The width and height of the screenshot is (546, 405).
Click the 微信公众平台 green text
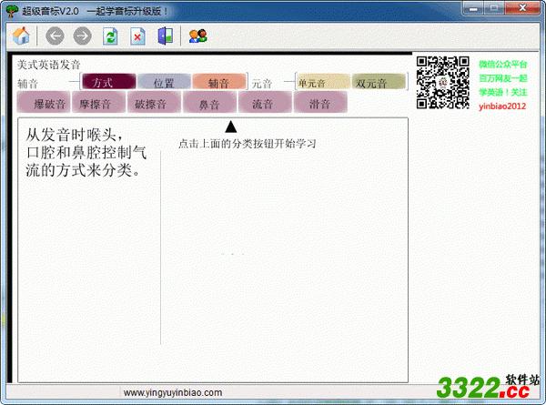(x=503, y=64)
